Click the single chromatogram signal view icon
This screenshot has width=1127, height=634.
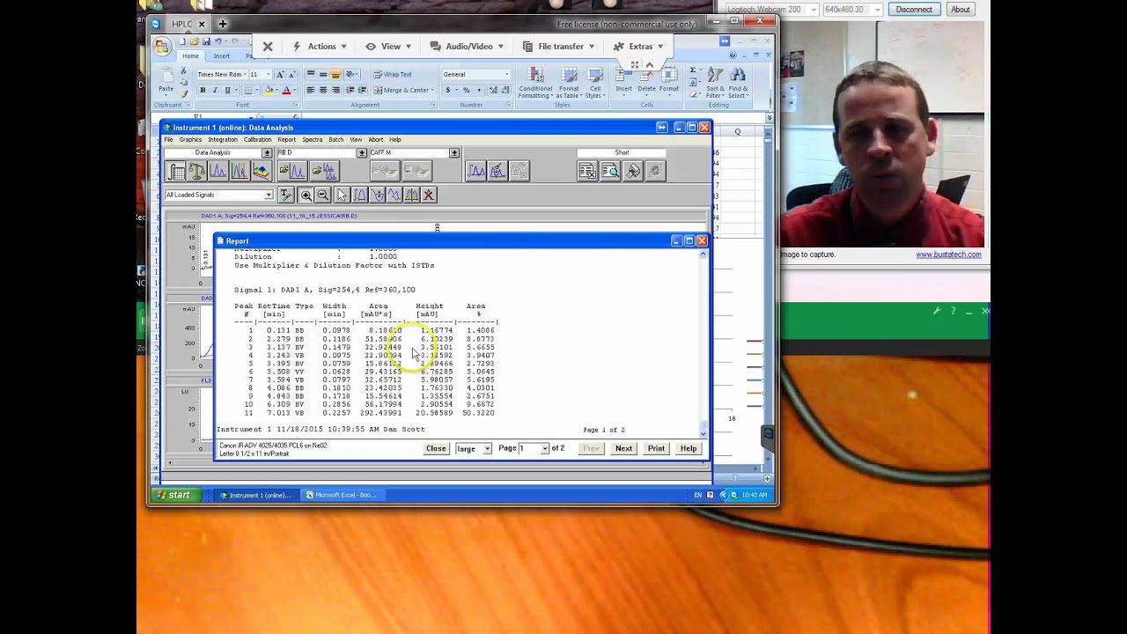[218, 172]
